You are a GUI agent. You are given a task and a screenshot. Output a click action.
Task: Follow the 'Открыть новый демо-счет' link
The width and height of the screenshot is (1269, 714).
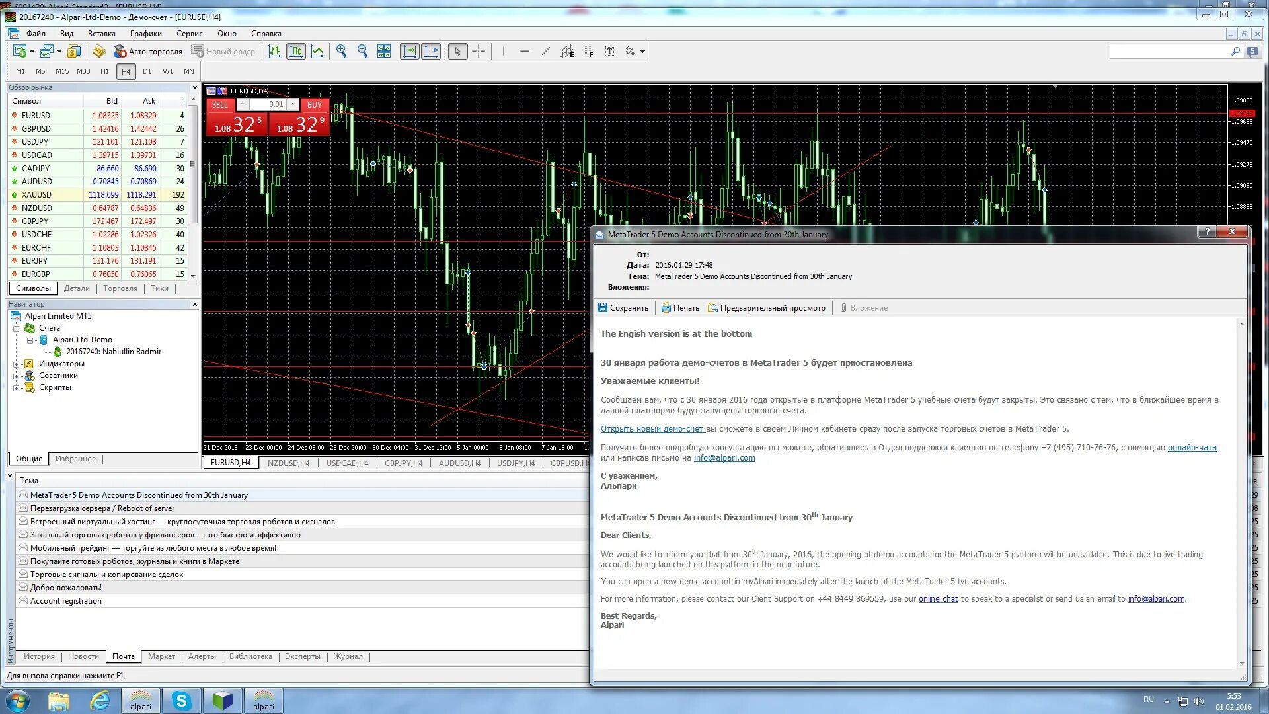(652, 429)
